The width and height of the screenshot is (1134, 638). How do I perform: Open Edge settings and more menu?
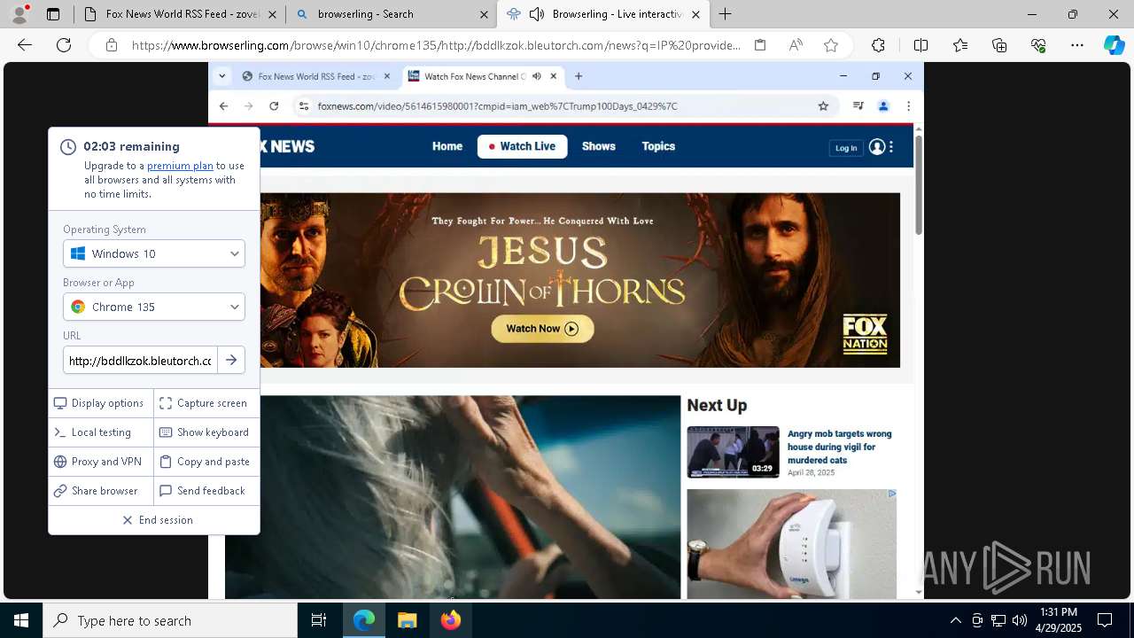(x=1077, y=45)
